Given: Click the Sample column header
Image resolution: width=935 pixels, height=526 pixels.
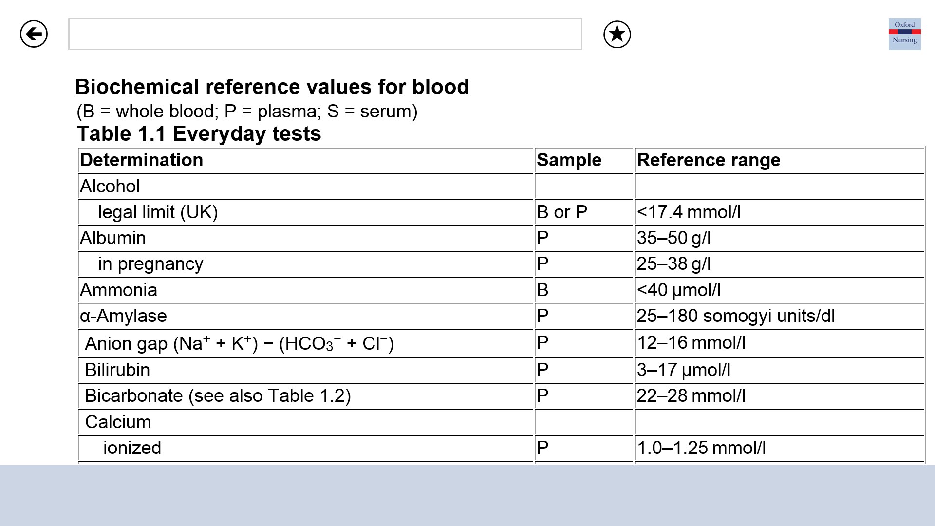Looking at the screenshot, I should tap(569, 160).
